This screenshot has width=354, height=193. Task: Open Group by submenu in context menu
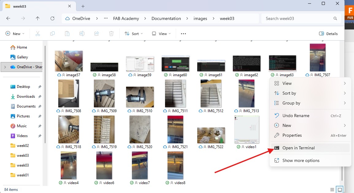(x=310, y=103)
